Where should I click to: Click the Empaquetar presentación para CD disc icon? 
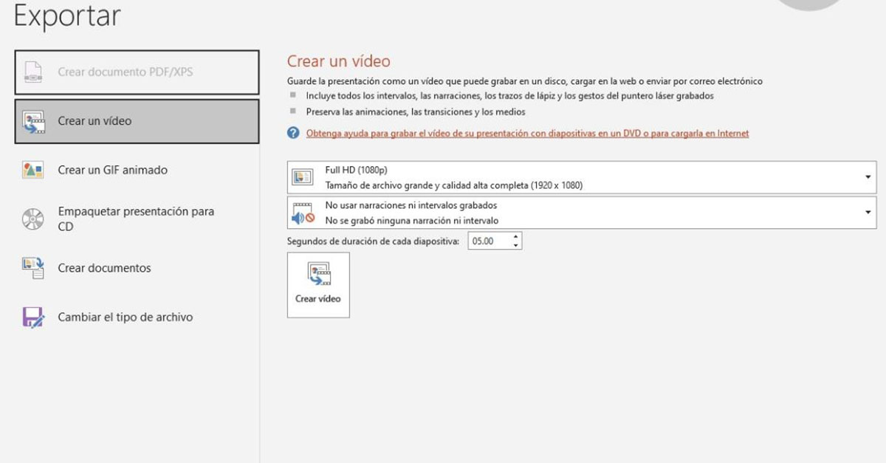pos(32,218)
